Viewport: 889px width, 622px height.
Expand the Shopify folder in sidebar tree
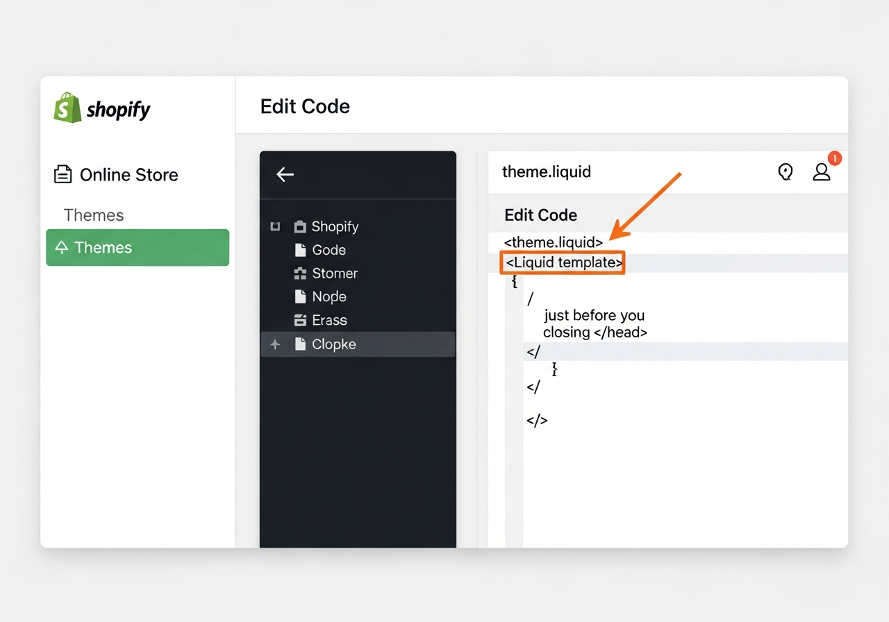pyautogui.click(x=274, y=226)
